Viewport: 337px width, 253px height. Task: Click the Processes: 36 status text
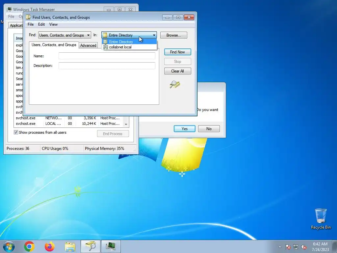pos(18,149)
